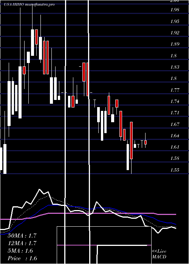Click the 1.71 price axis label
Viewport: 189px width, 264px height.
click(x=175, y=112)
